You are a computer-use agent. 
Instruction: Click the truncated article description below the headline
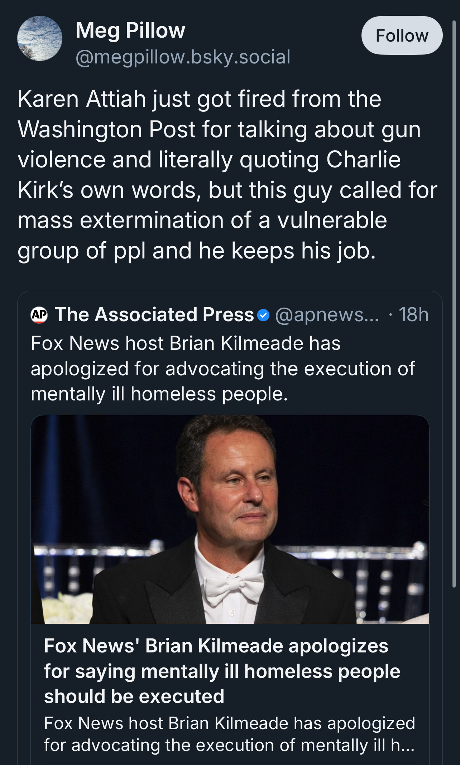(229, 734)
